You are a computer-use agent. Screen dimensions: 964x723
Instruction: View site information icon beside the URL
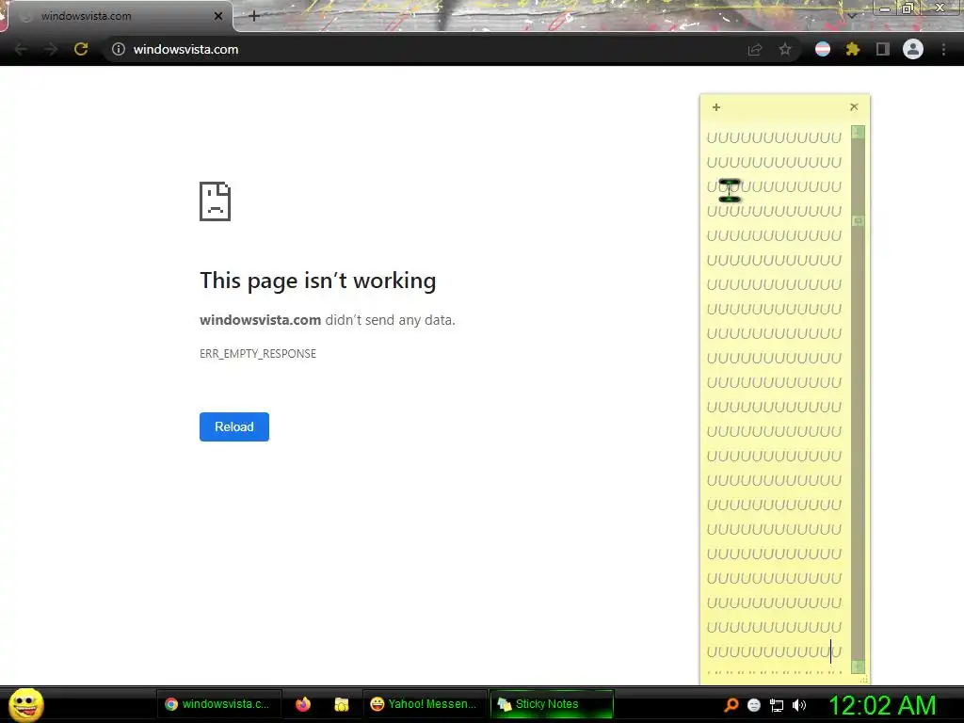click(x=119, y=49)
